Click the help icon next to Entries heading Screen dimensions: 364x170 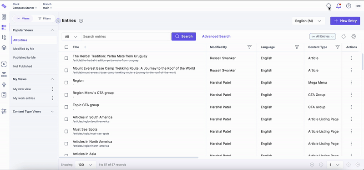pos(81,21)
